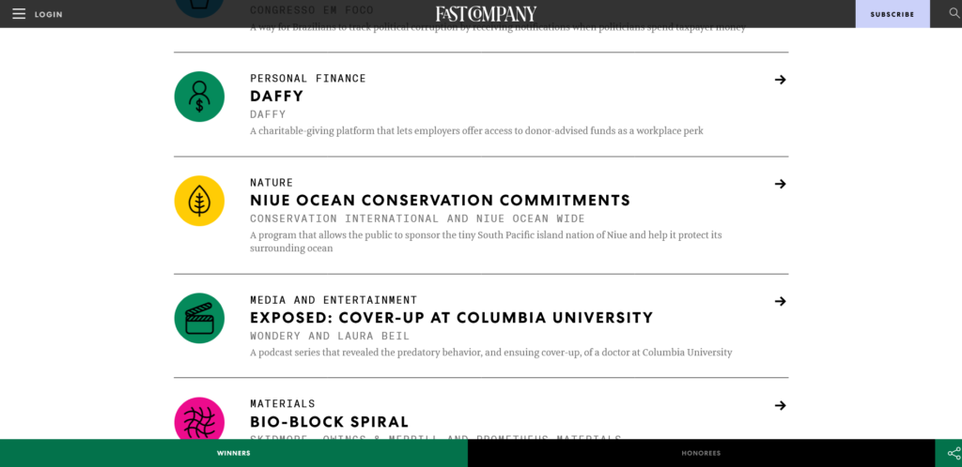The image size is (962, 467).
Task: Click the green Media clapperboard icon
Action: point(199,318)
